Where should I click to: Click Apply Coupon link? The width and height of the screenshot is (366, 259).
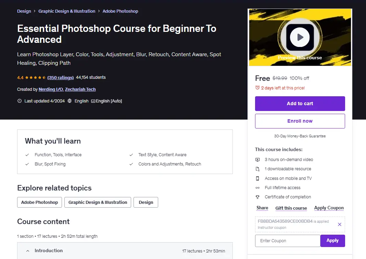tap(329, 208)
